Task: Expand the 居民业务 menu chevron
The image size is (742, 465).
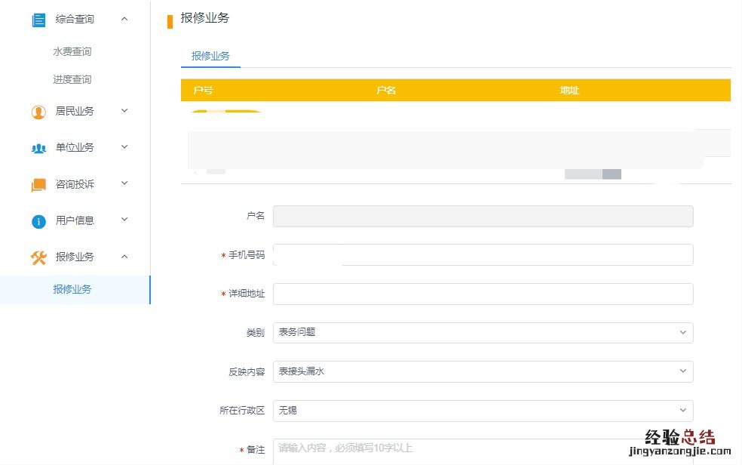Action: pos(124,111)
